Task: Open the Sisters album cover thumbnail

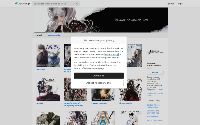Action: (x=135, y=55)
